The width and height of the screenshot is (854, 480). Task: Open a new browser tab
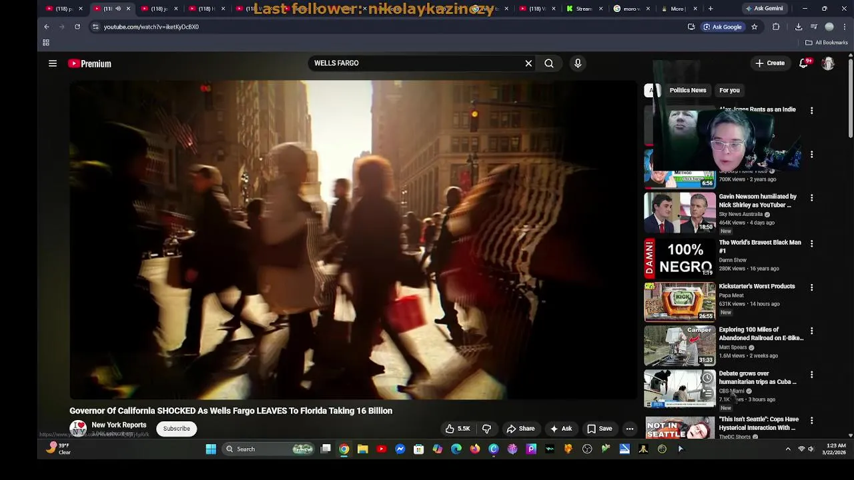point(711,9)
